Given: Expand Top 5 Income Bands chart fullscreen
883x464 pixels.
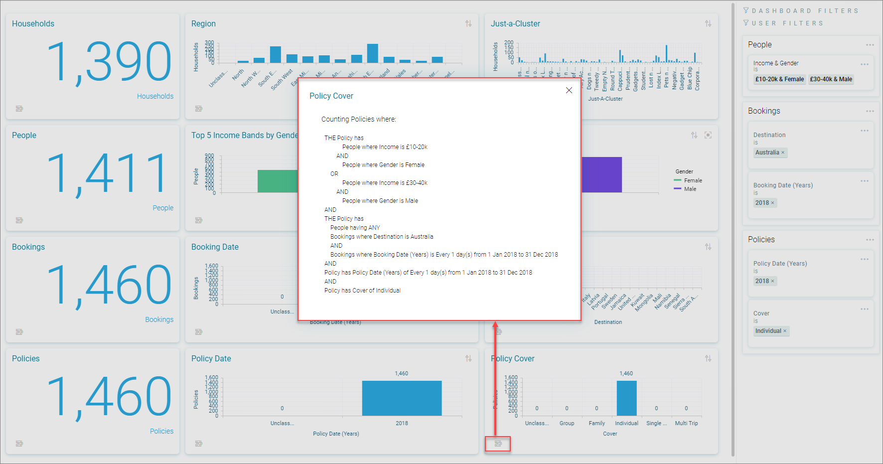Looking at the screenshot, I should (708, 135).
